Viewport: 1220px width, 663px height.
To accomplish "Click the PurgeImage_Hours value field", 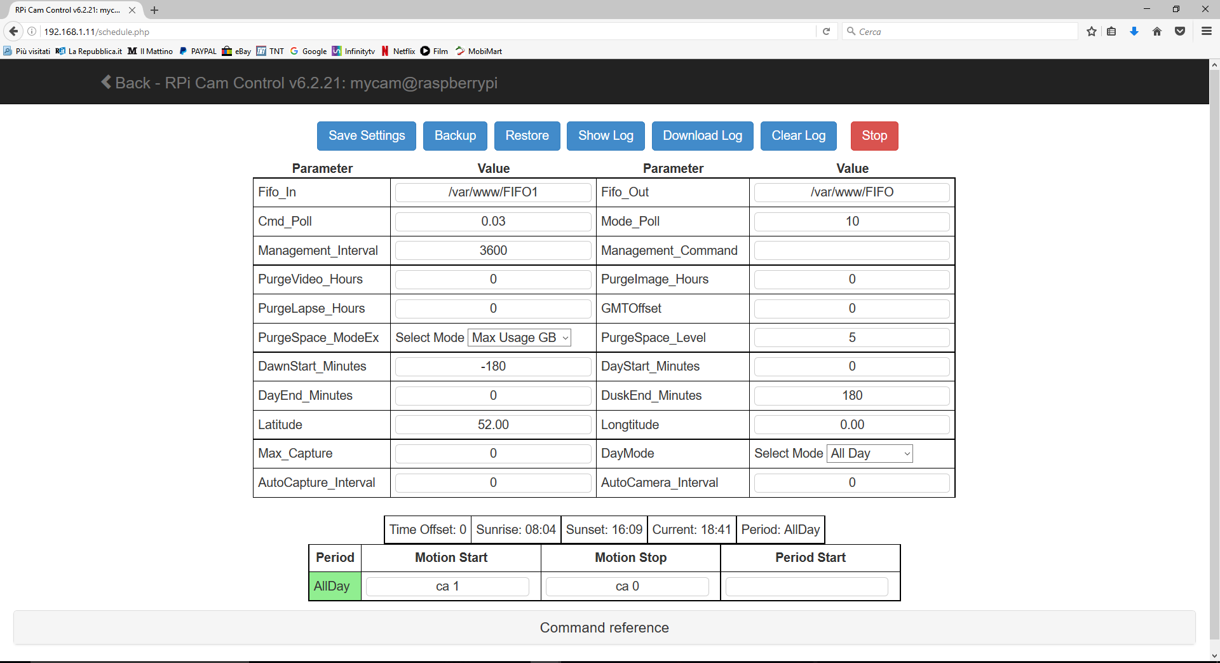I will 852,280.
